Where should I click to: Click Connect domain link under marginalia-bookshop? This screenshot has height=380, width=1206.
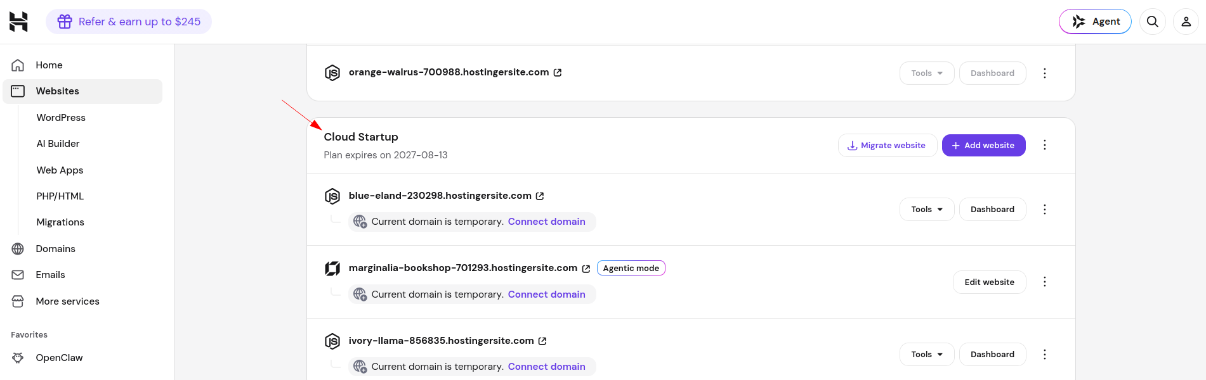click(x=547, y=294)
